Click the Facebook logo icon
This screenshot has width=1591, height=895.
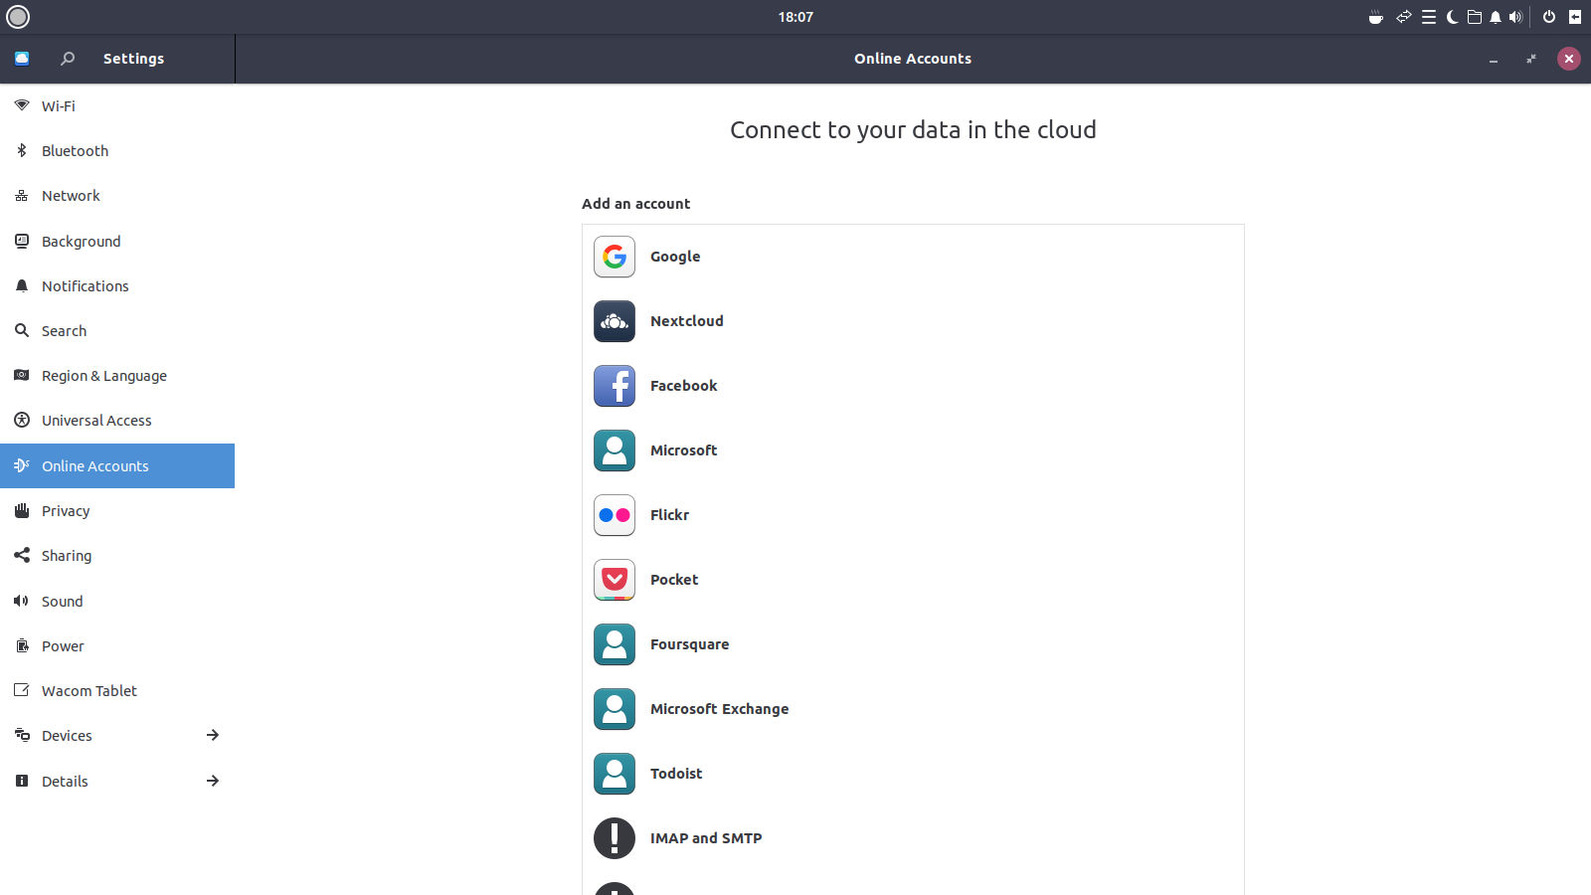click(615, 386)
